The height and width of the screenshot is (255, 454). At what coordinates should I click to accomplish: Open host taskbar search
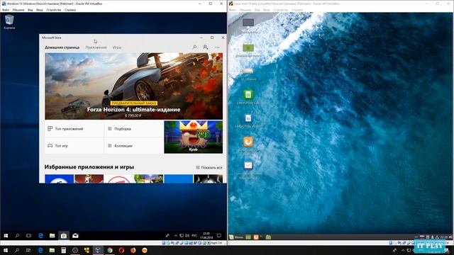pos(17,250)
